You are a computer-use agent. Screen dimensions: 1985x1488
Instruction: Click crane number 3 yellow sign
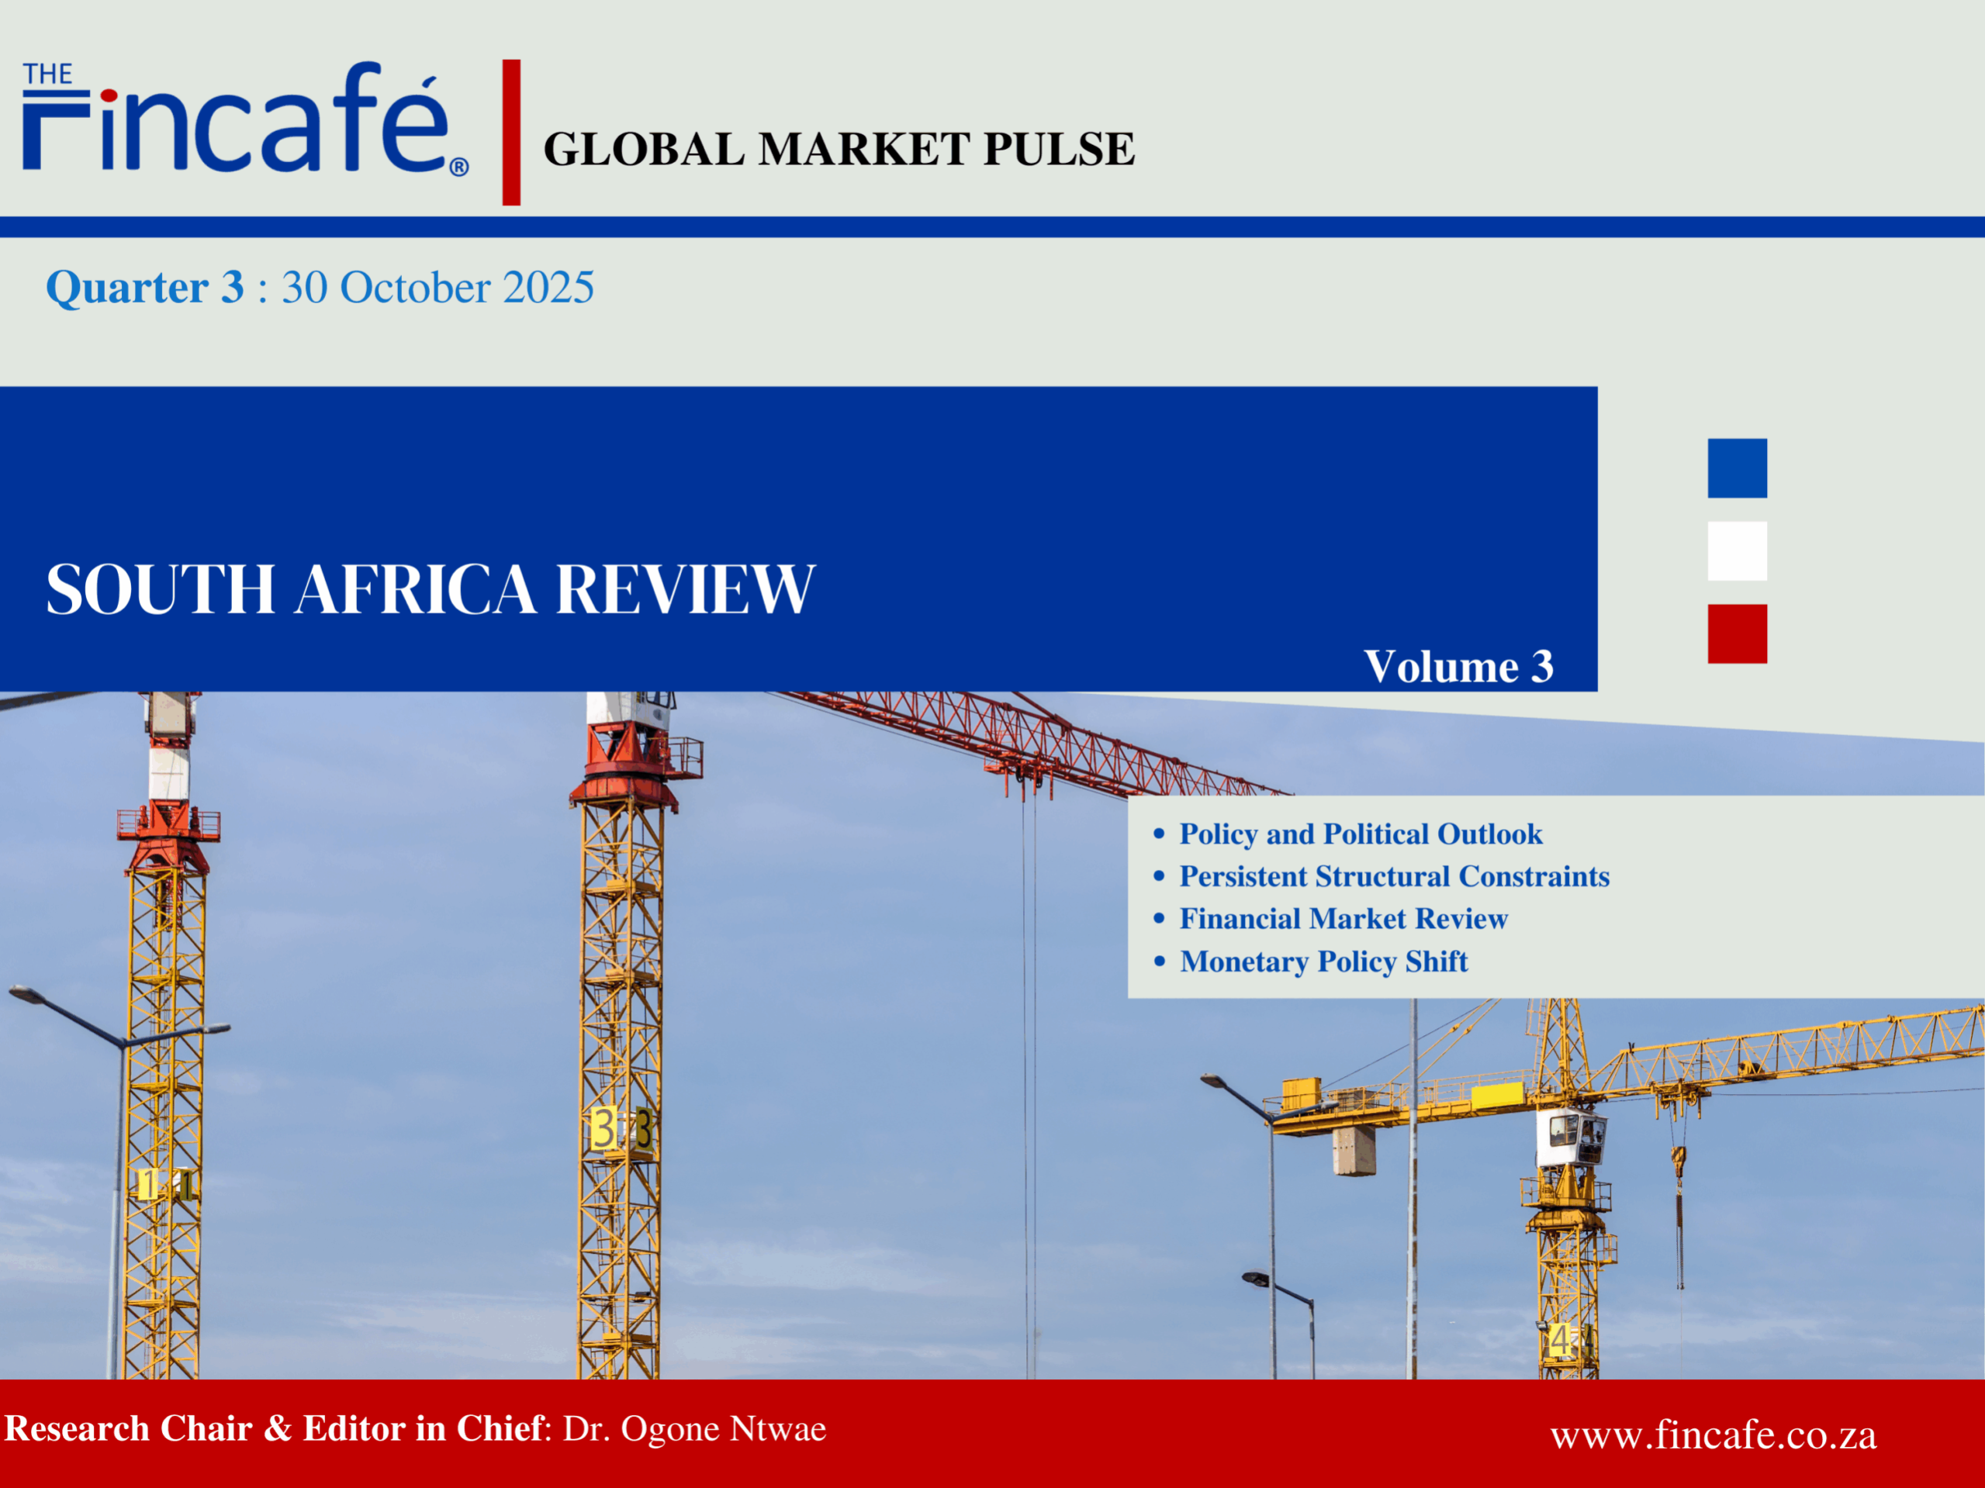point(603,1128)
